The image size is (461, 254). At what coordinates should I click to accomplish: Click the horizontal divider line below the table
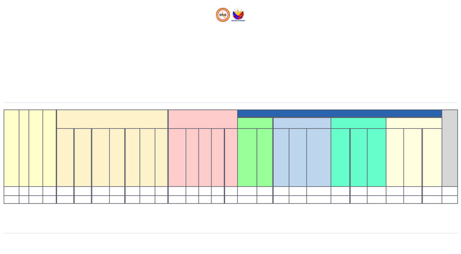pyautogui.click(x=230, y=233)
